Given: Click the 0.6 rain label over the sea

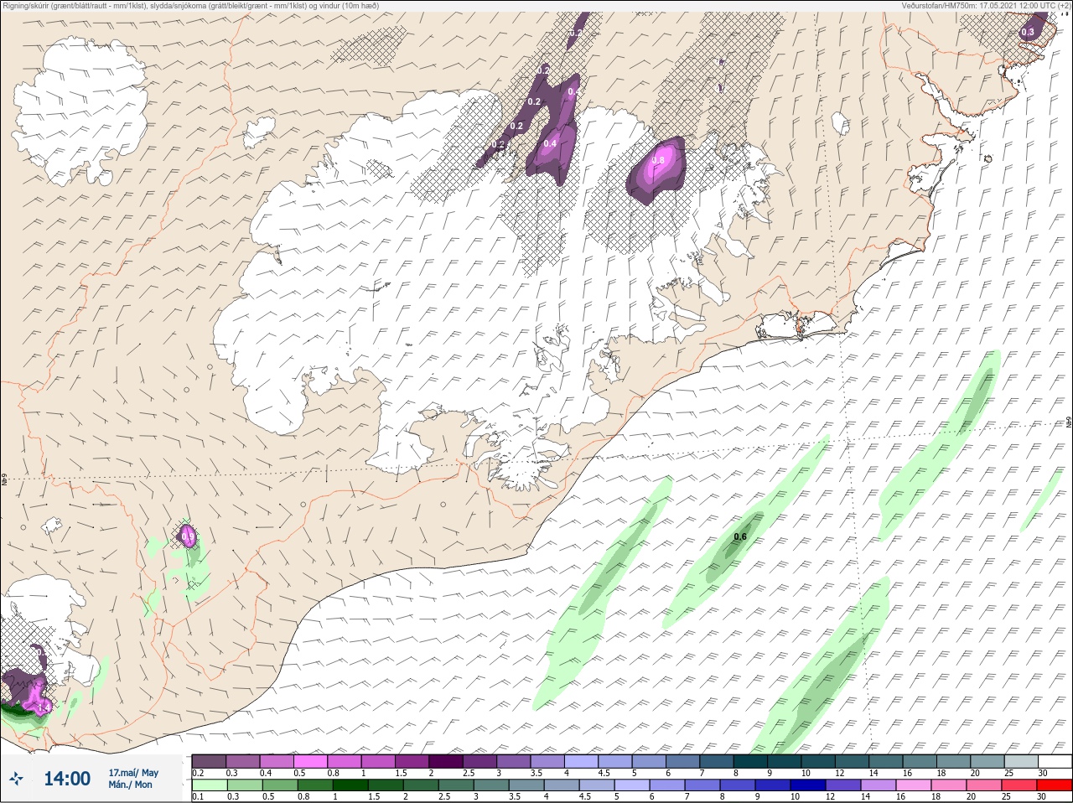Looking at the screenshot, I should pyautogui.click(x=740, y=537).
